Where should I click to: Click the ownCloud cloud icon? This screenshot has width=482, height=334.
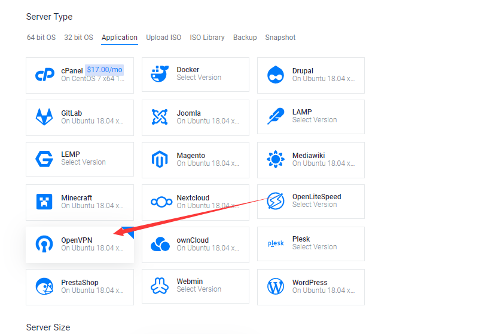160,244
